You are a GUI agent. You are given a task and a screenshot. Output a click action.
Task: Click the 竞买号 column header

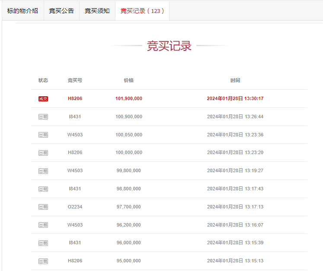[75, 80]
